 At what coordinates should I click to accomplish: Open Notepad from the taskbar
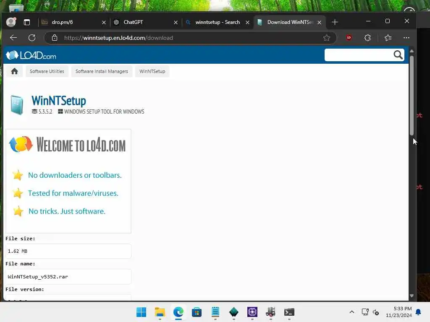pos(215,312)
